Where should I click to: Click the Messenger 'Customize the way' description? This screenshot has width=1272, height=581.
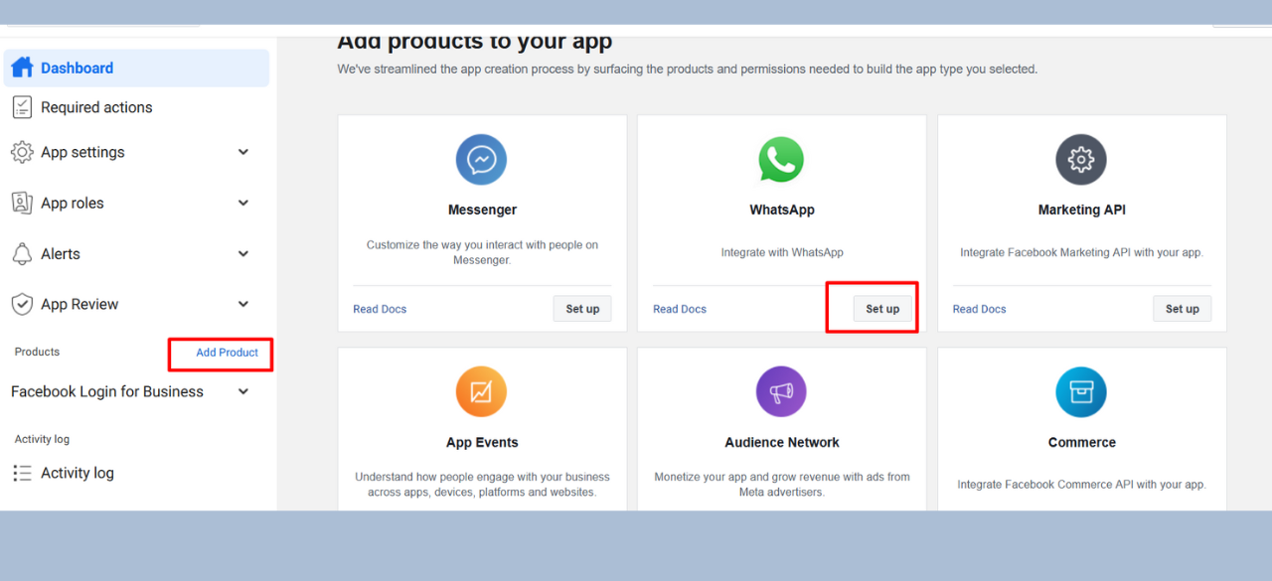point(482,252)
